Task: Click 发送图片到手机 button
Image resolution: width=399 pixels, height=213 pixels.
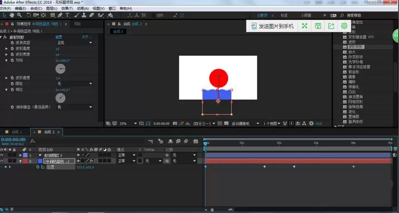Action: (273, 26)
